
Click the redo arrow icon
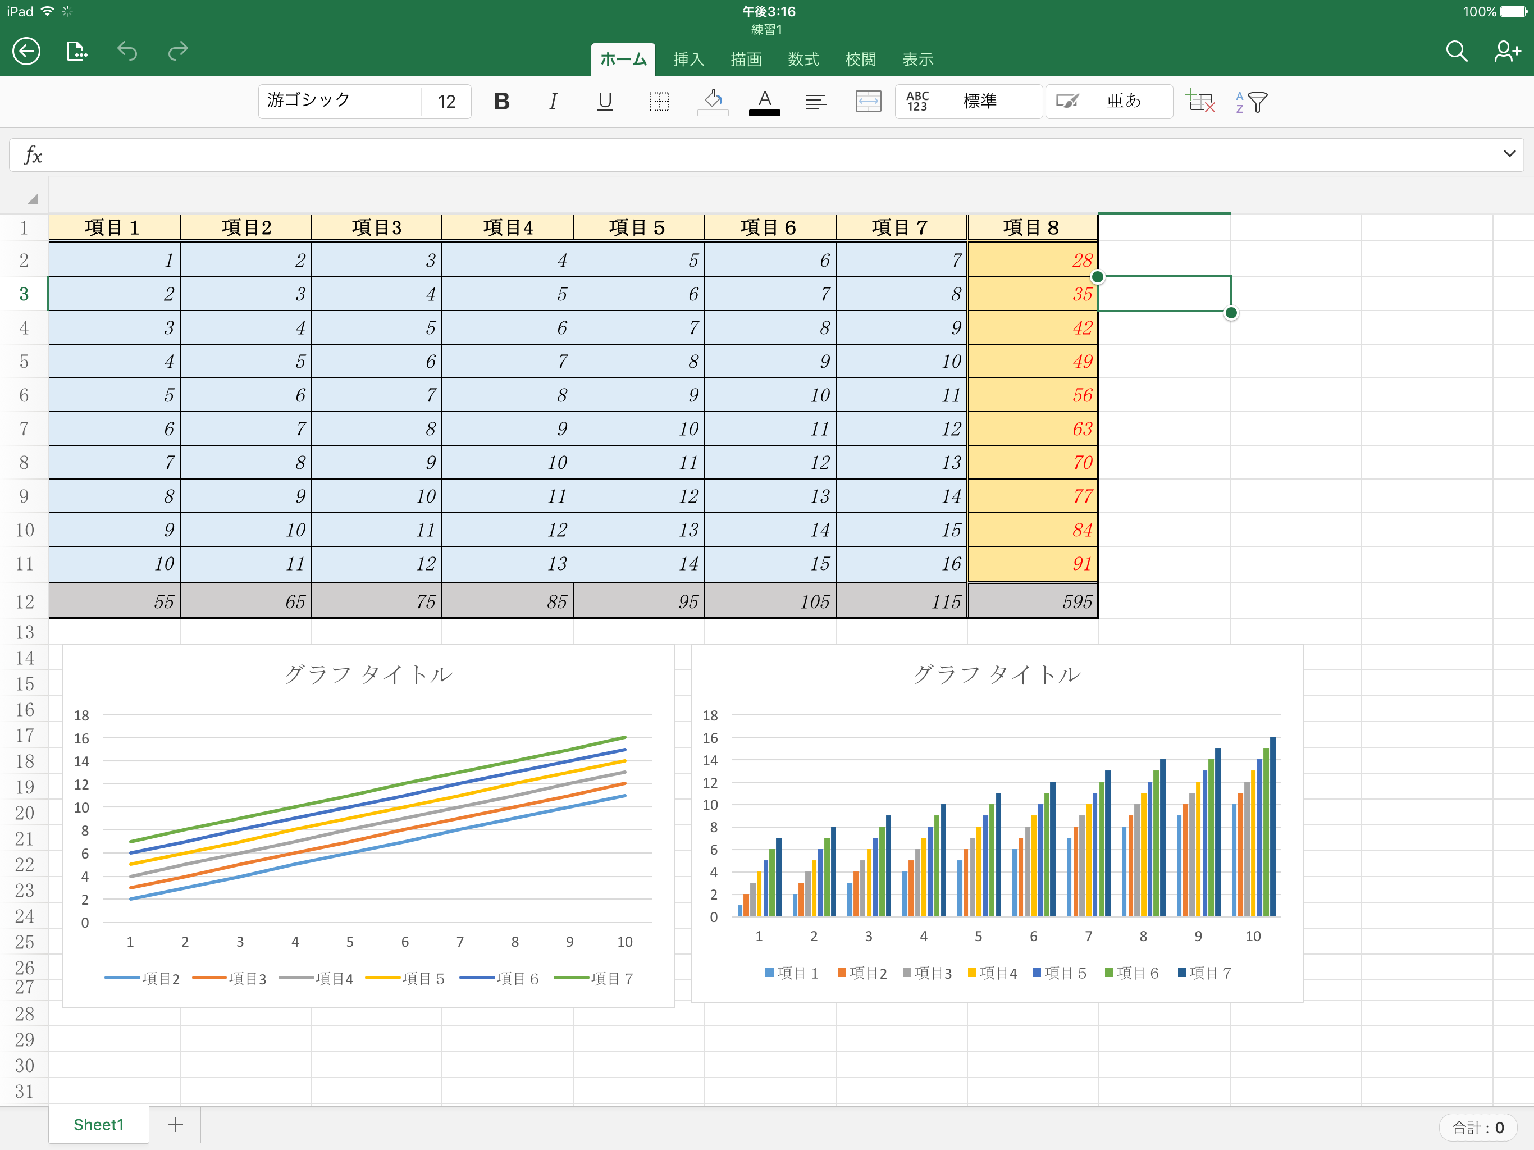click(178, 51)
